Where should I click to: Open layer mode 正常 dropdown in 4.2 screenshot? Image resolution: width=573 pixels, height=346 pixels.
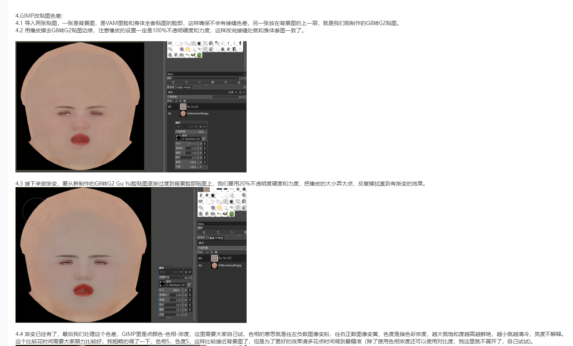203,92
